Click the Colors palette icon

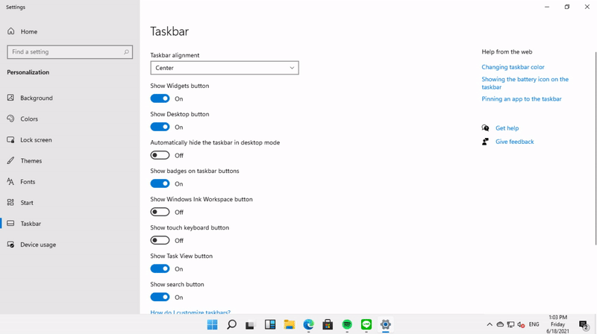[10, 119]
